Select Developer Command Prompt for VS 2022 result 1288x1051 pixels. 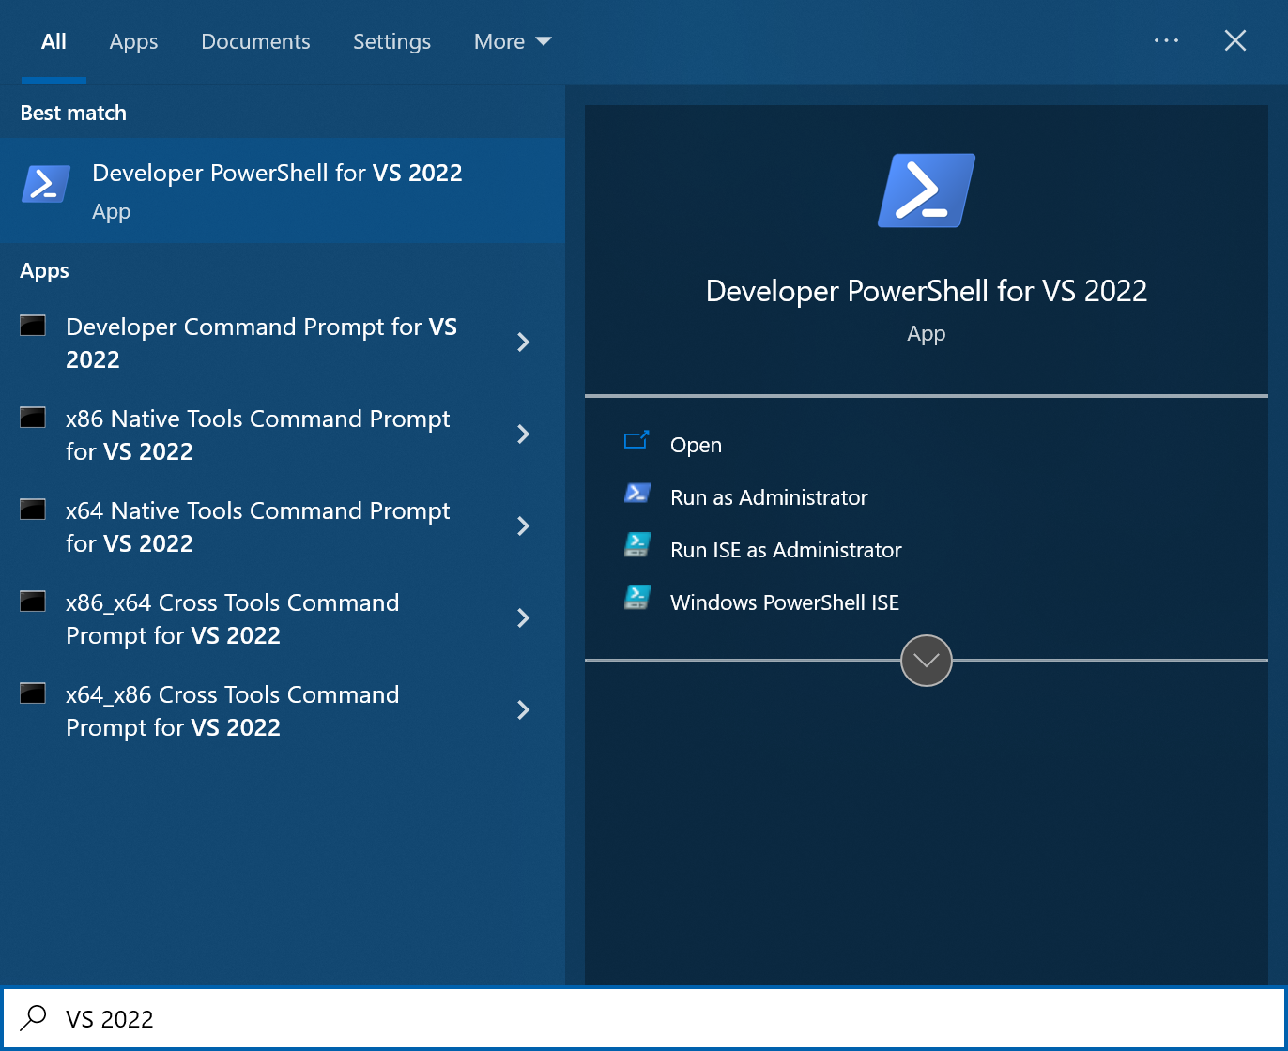point(283,343)
